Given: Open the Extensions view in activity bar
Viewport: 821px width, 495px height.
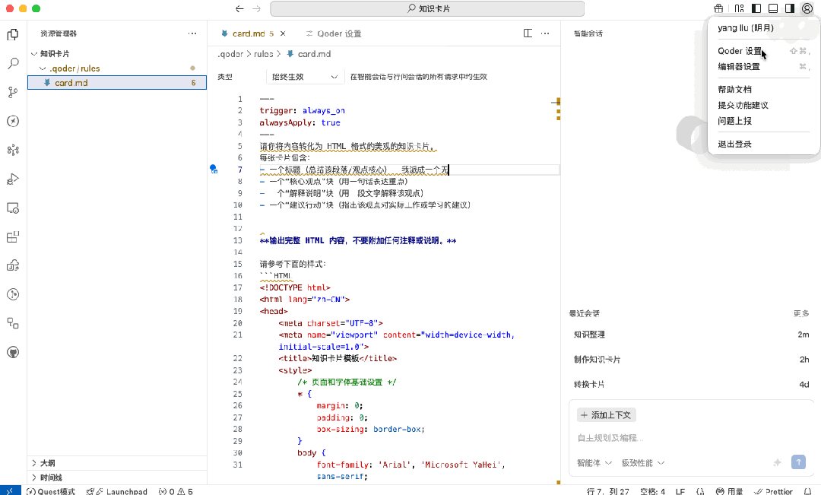Looking at the screenshot, I should click(x=13, y=236).
